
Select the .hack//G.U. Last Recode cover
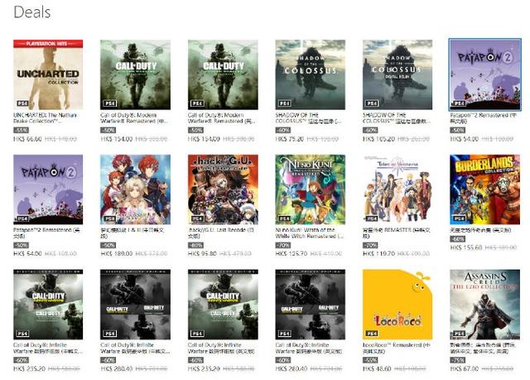click(x=223, y=190)
